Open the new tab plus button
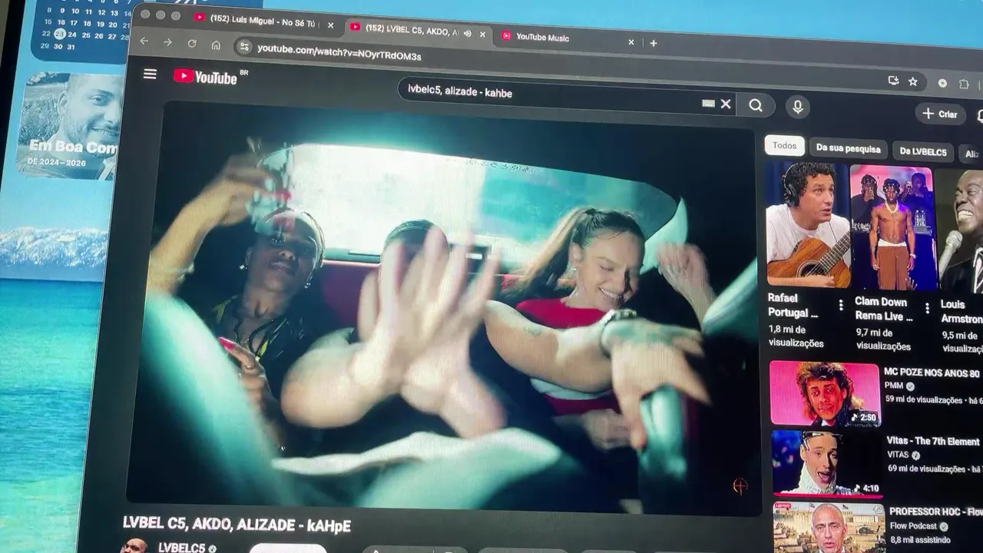The image size is (983, 553). click(x=654, y=43)
